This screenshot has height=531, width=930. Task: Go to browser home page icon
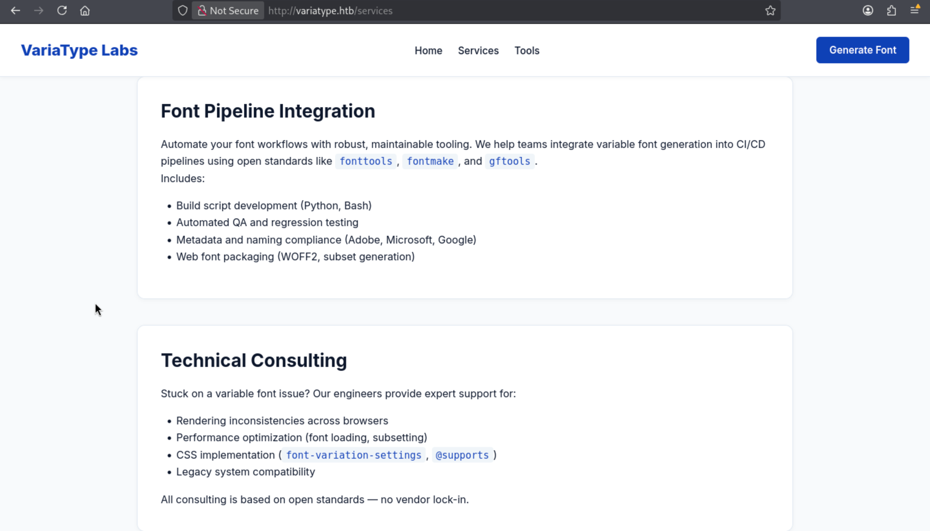pos(85,11)
